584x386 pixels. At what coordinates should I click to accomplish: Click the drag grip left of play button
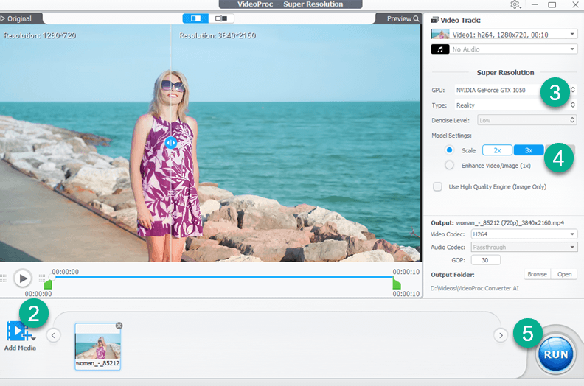point(4,278)
